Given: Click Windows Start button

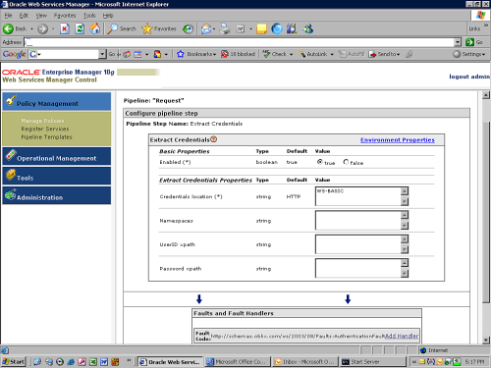Looking at the screenshot, I should pyautogui.click(x=14, y=362).
